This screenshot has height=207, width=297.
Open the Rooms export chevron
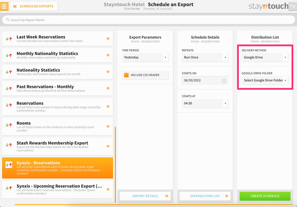pos(108,126)
